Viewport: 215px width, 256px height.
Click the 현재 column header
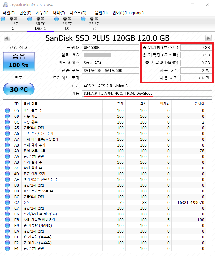pos(114,104)
